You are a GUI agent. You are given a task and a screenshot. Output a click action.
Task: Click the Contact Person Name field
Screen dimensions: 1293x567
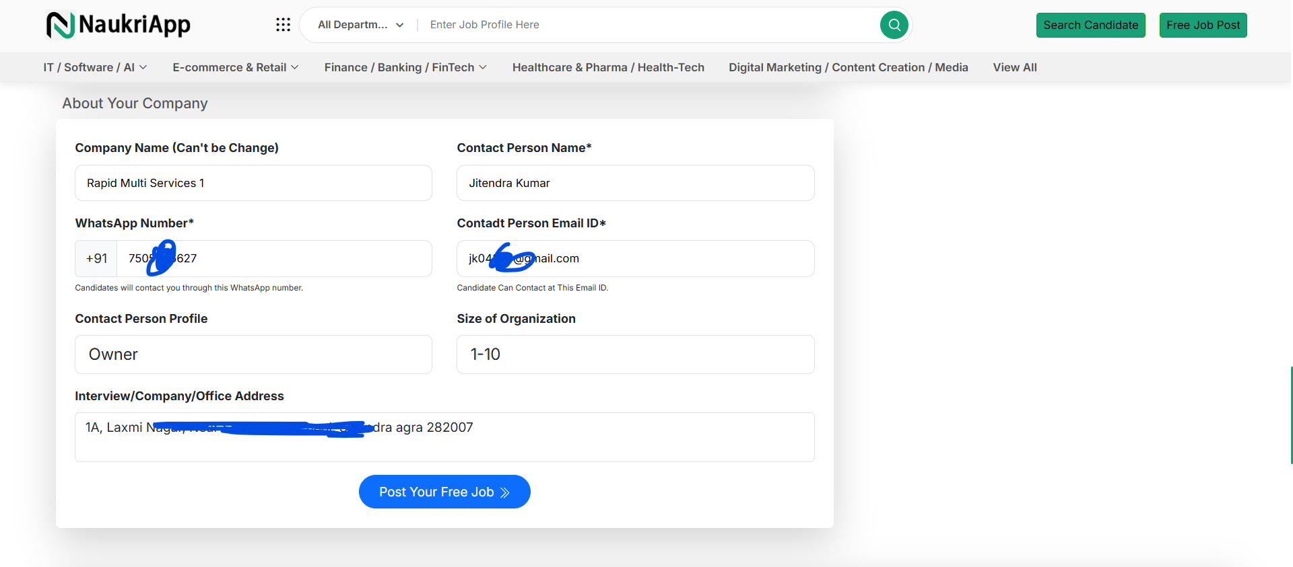coord(635,183)
